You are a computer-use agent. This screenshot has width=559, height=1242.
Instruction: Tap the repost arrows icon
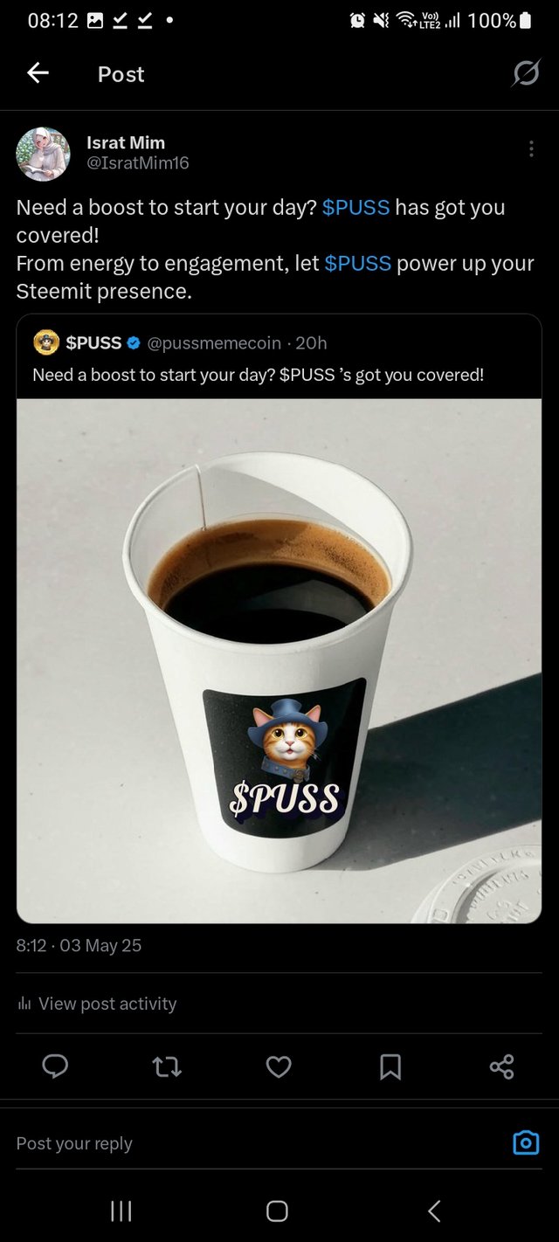167,1066
